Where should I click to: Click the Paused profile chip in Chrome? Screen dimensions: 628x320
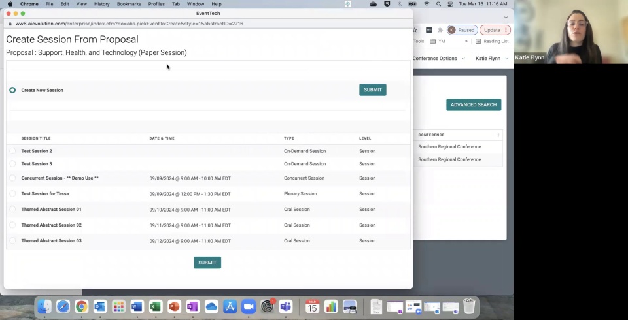click(x=462, y=30)
